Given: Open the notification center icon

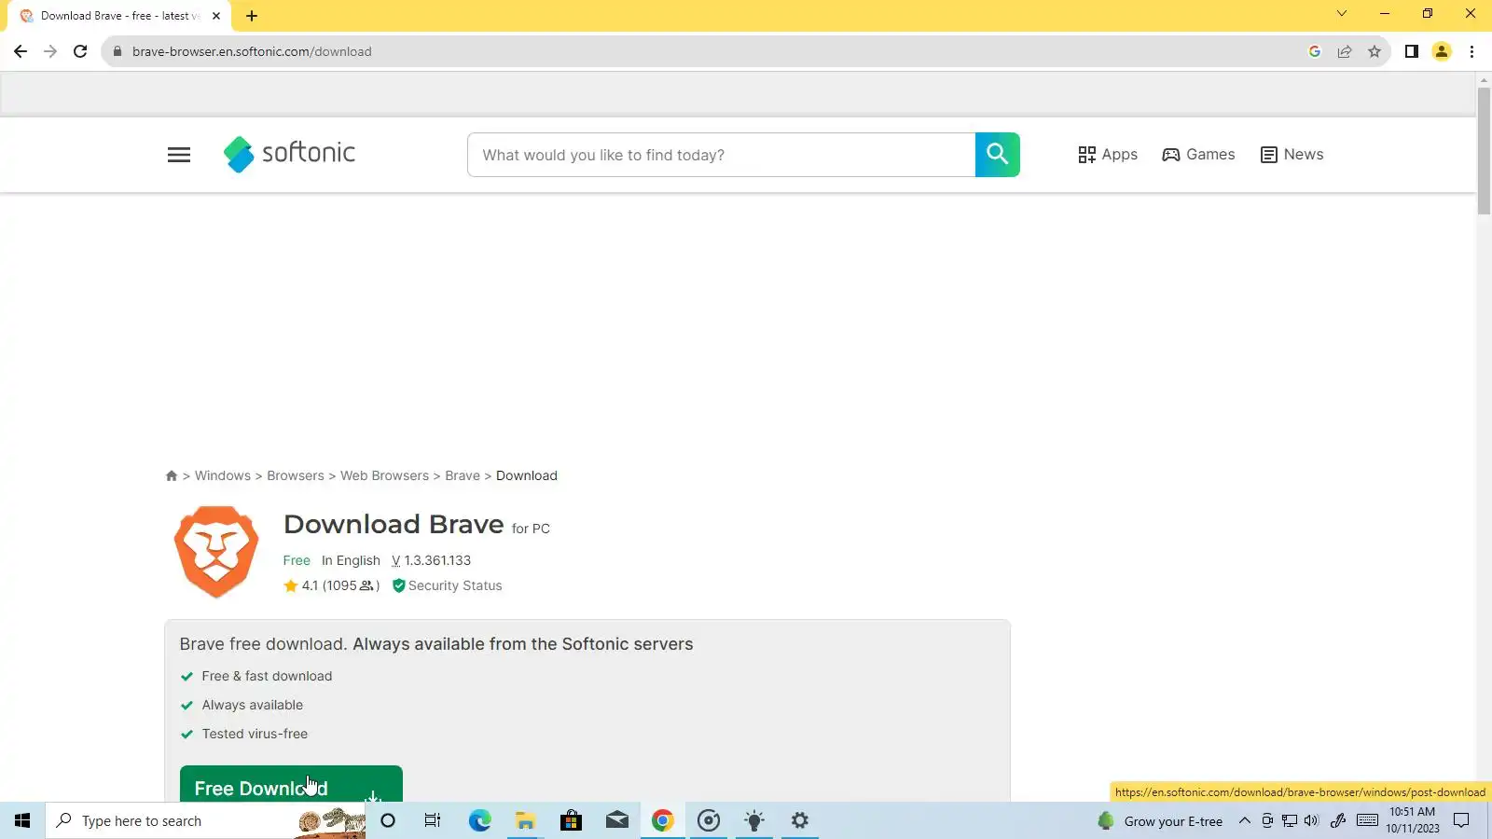Looking at the screenshot, I should click(1462, 820).
